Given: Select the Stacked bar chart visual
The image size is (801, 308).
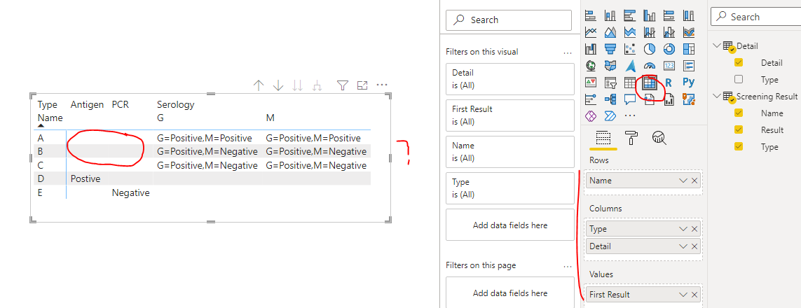Looking at the screenshot, I should coord(591,15).
